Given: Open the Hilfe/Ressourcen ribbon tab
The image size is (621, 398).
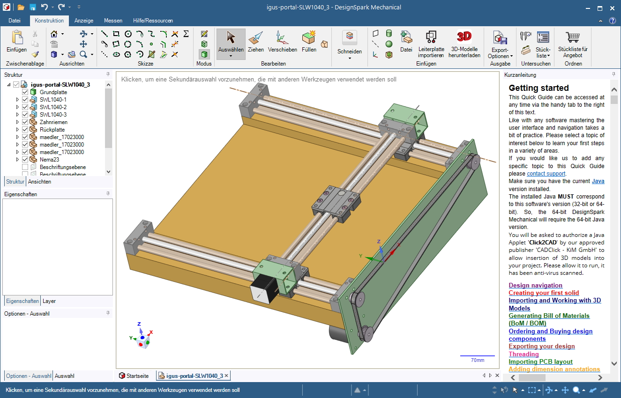Looking at the screenshot, I should [153, 21].
